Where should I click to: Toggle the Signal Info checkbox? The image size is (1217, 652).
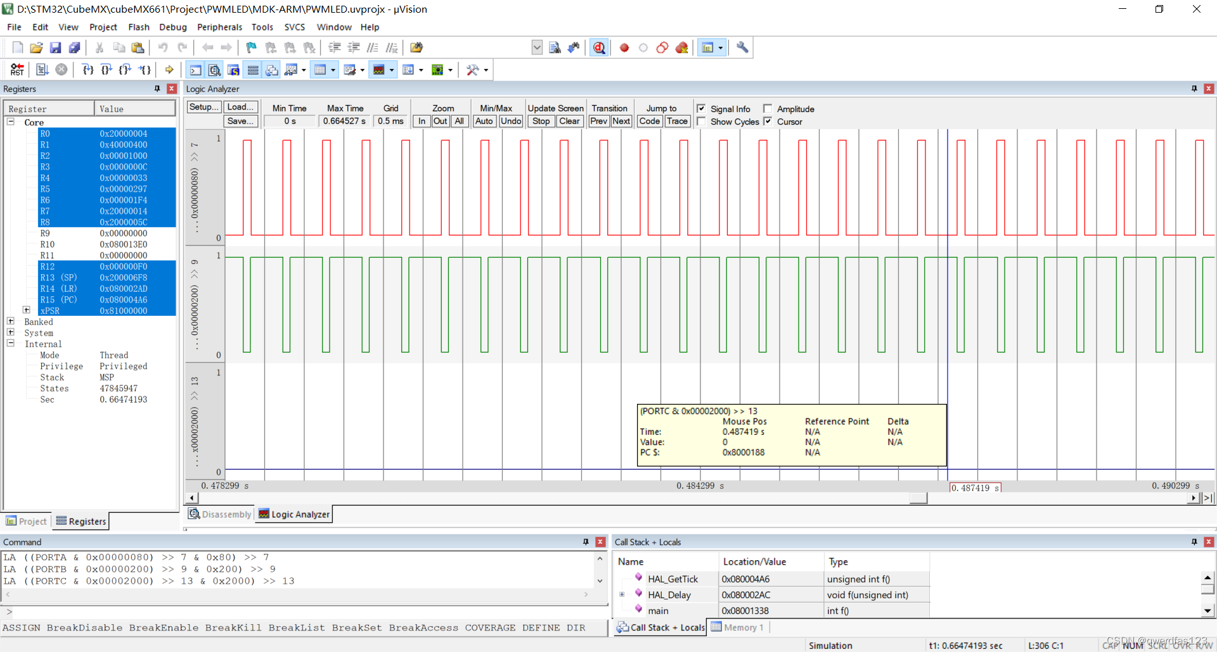click(701, 109)
